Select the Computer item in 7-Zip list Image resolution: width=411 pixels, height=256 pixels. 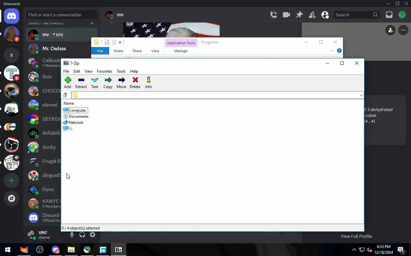point(75,110)
